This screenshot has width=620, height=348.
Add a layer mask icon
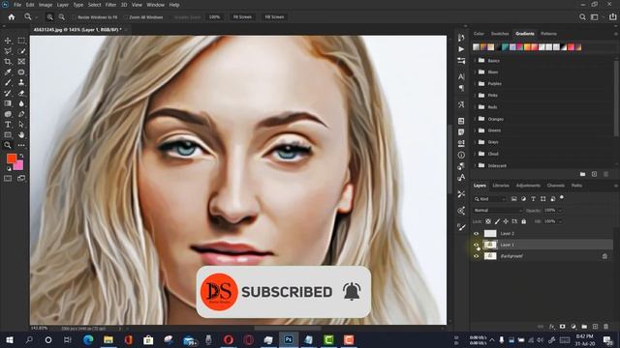(562, 327)
